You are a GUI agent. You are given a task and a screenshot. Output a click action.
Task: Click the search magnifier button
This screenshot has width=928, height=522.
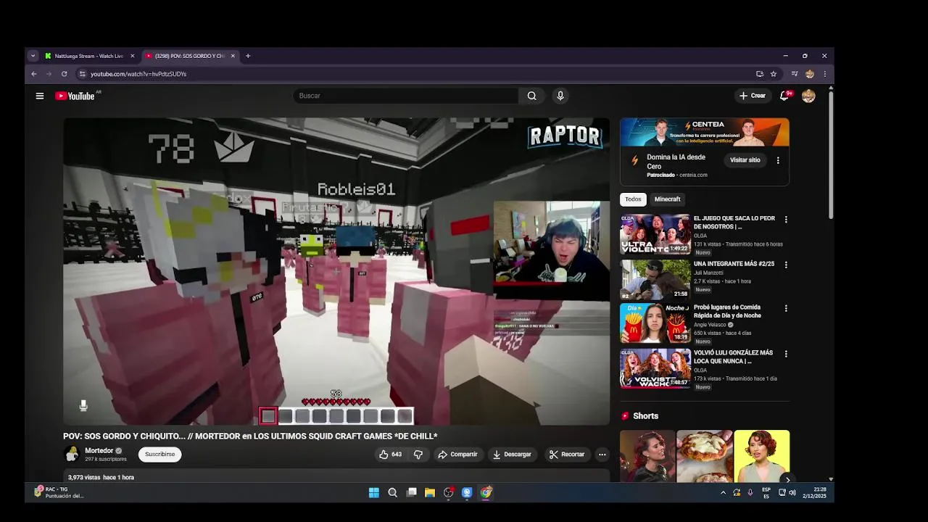coord(532,96)
